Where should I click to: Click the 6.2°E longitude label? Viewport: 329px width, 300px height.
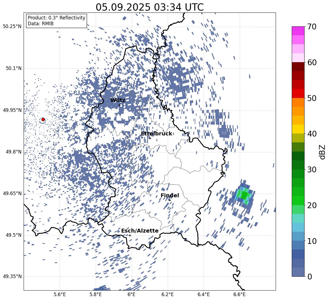(x=168, y=294)
